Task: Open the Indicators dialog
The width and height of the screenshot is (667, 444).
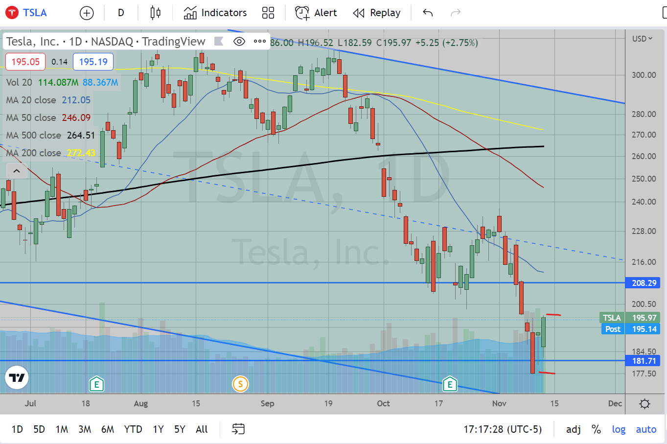Action: 215,13
